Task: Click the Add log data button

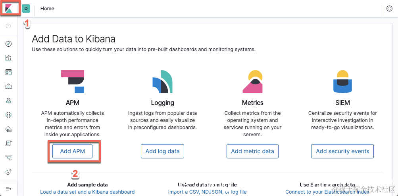Action: click(x=162, y=151)
